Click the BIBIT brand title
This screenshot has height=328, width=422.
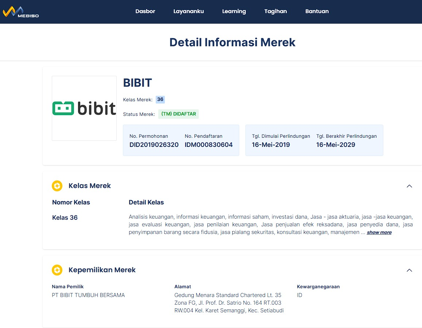pyautogui.click(x=138, y=83)
